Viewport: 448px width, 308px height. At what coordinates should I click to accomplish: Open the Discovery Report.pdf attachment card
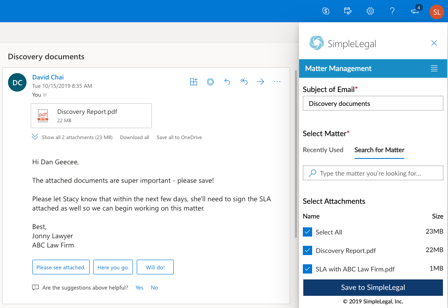click(91, 116)
